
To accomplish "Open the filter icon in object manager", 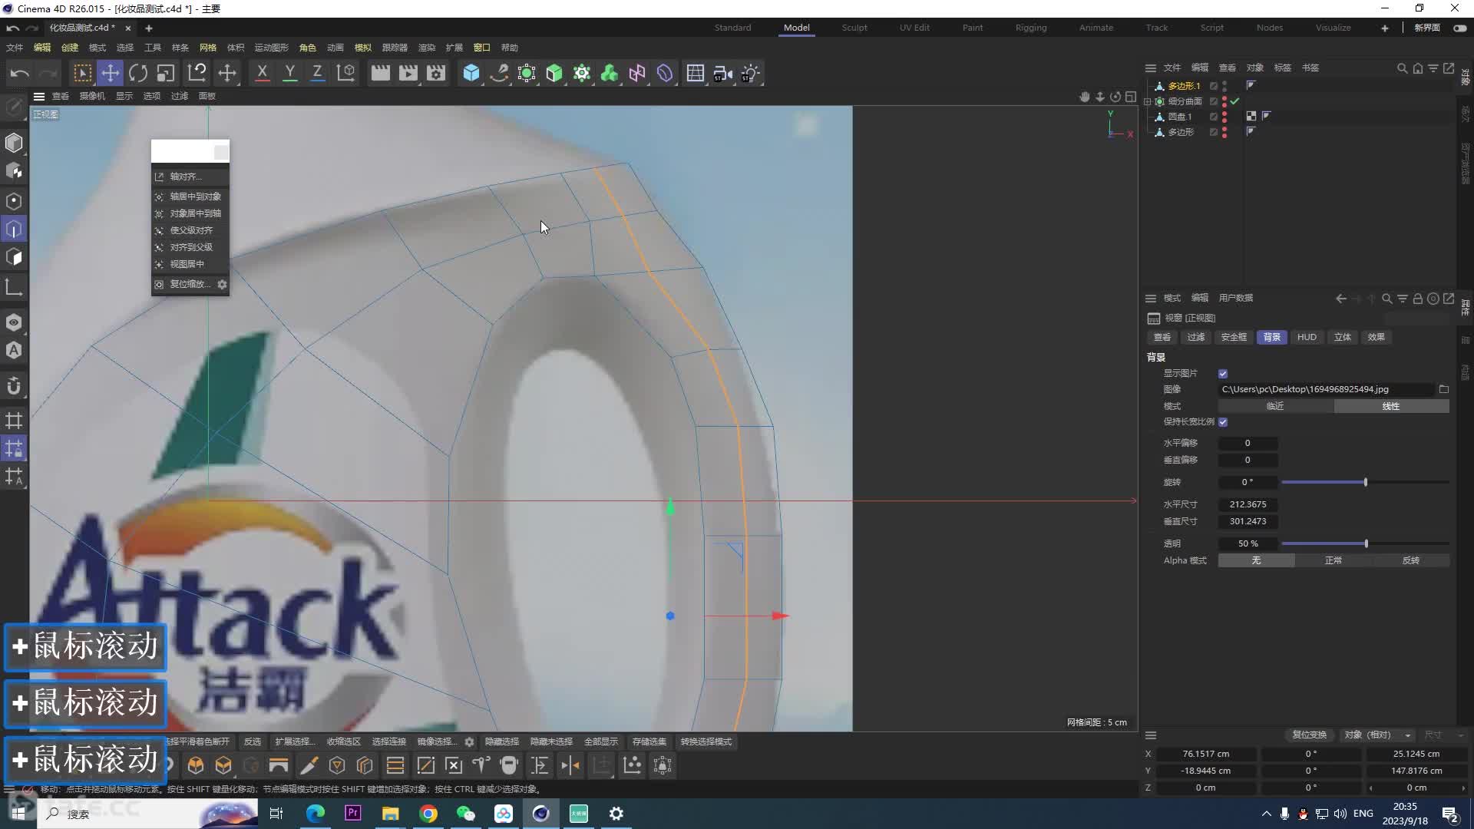I will (1433, 68).
